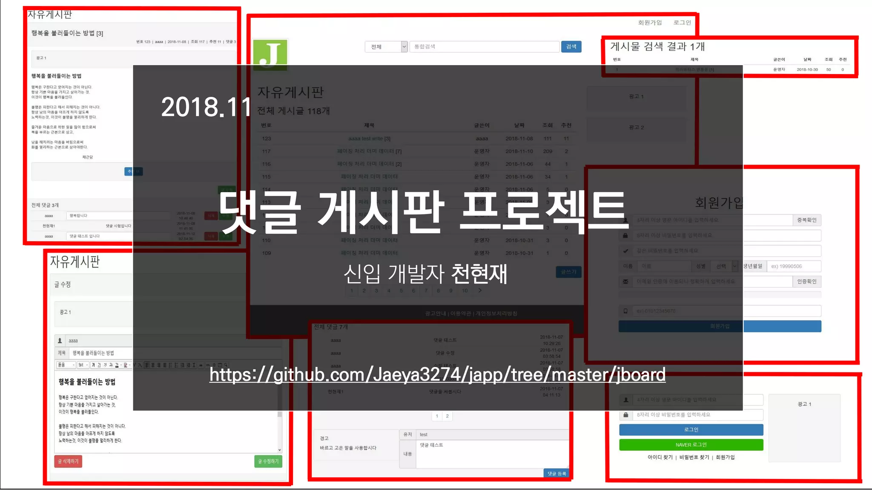Insert numbered list in editor toolbar
Image resolution: width=872 pixels, height=490 pixels.
pyautogui.click(x=170, y=365)
